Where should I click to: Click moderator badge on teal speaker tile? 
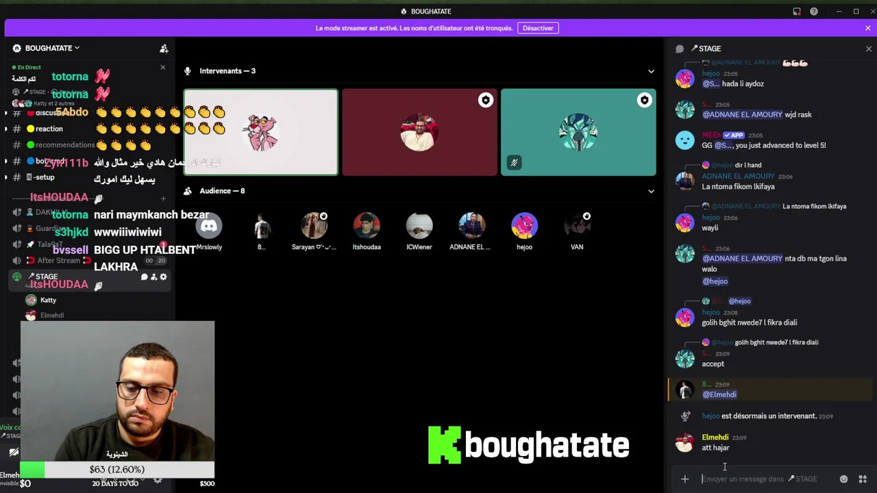coord(645,101)
